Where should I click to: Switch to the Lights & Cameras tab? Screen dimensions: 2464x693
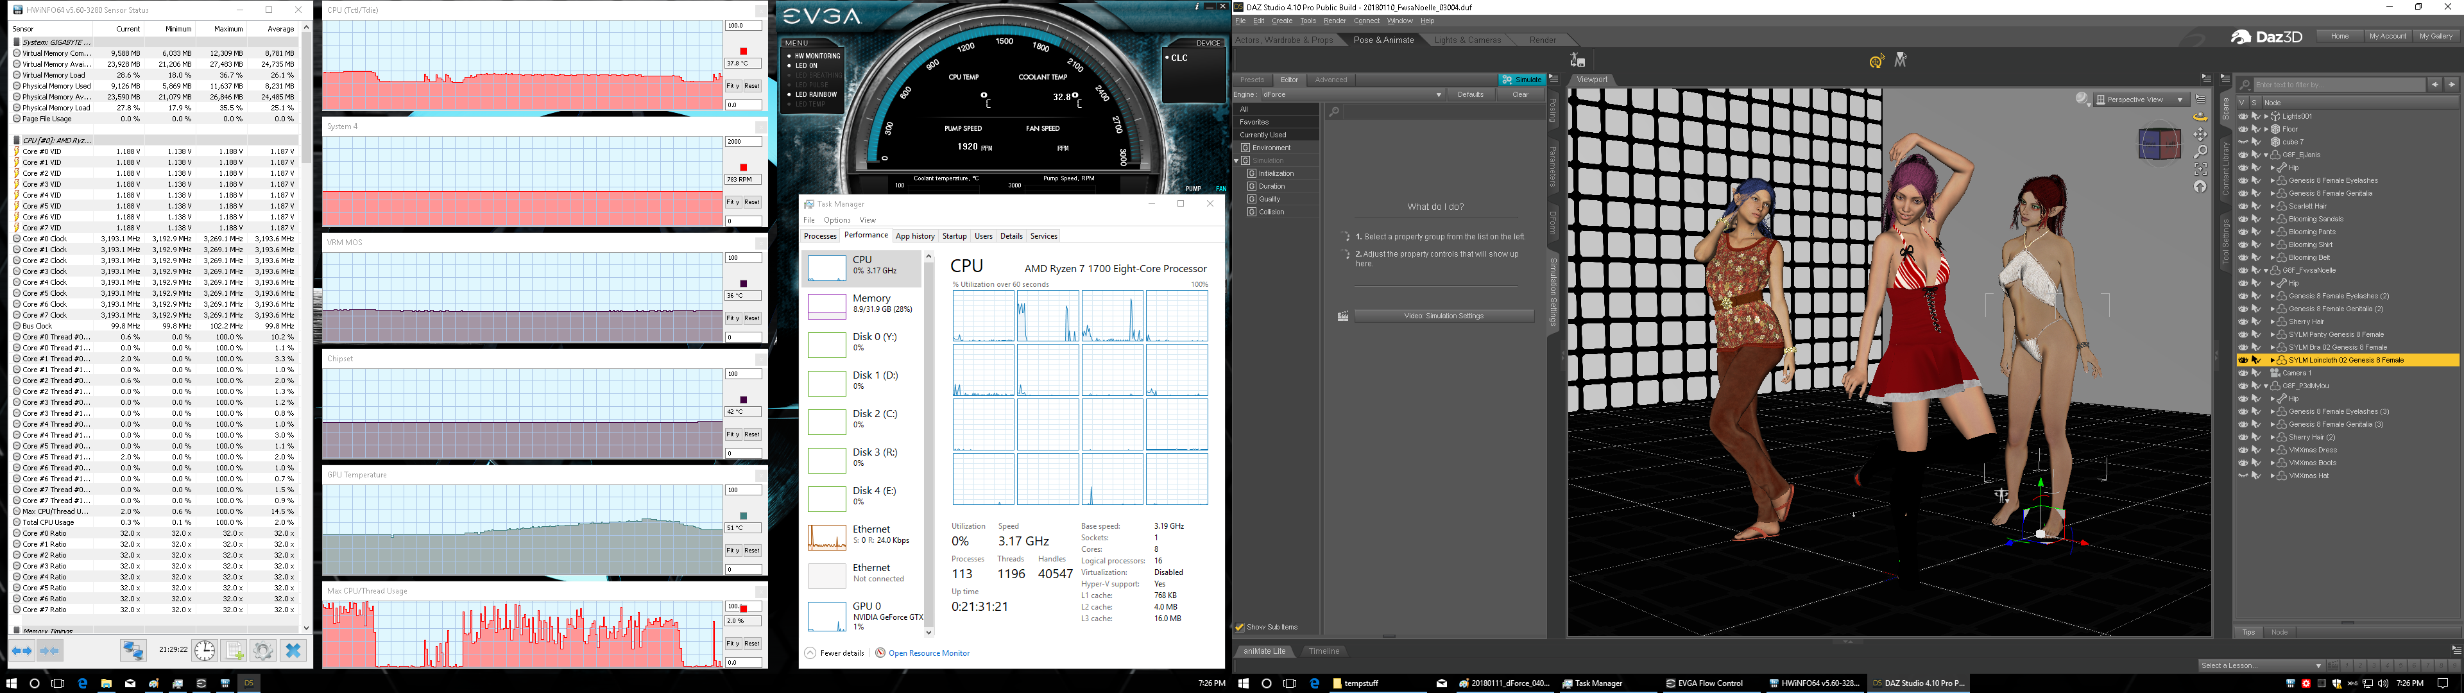(1467, 40)
